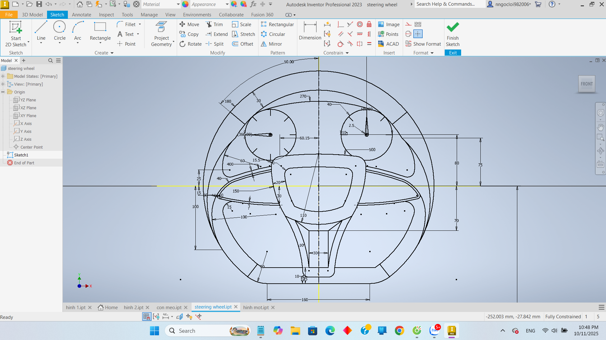Click the Mirror pattern tool
Screen dimensions: 606x340
pyautogui.click(x=271, y=44)
